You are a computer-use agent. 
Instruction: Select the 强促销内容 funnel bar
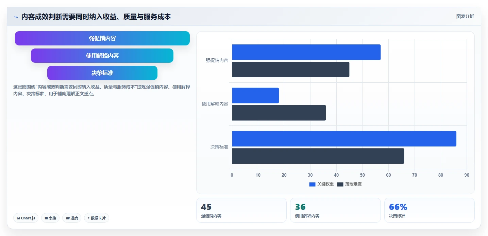click(102, 38)
